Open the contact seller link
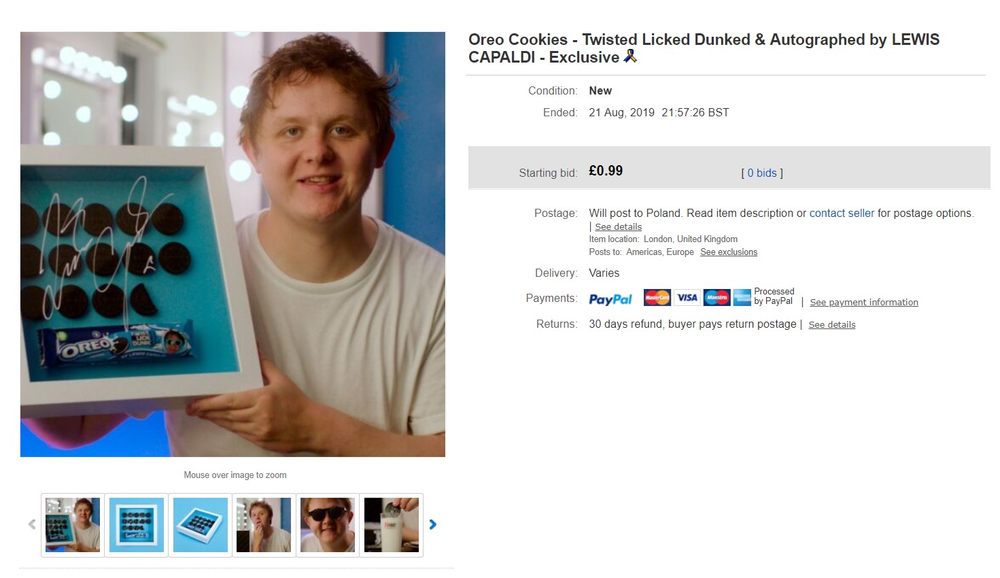Viewport: 1000px width, 578px height. click(842, 213)
